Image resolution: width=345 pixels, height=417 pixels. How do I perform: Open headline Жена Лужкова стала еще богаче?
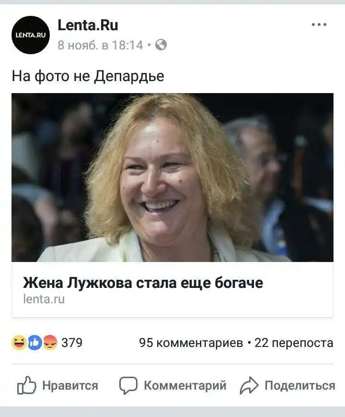(143, 283)
